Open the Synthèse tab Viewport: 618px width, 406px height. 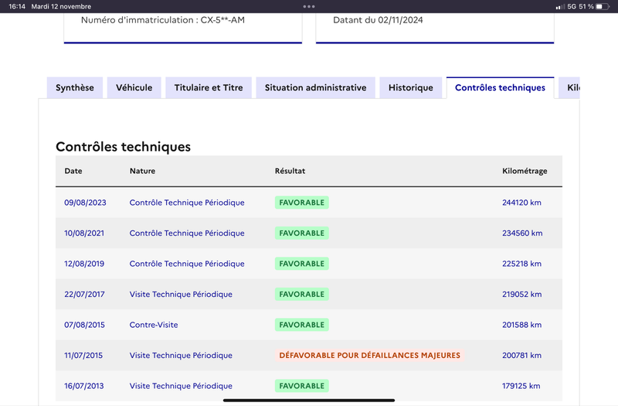pos(75,87)
